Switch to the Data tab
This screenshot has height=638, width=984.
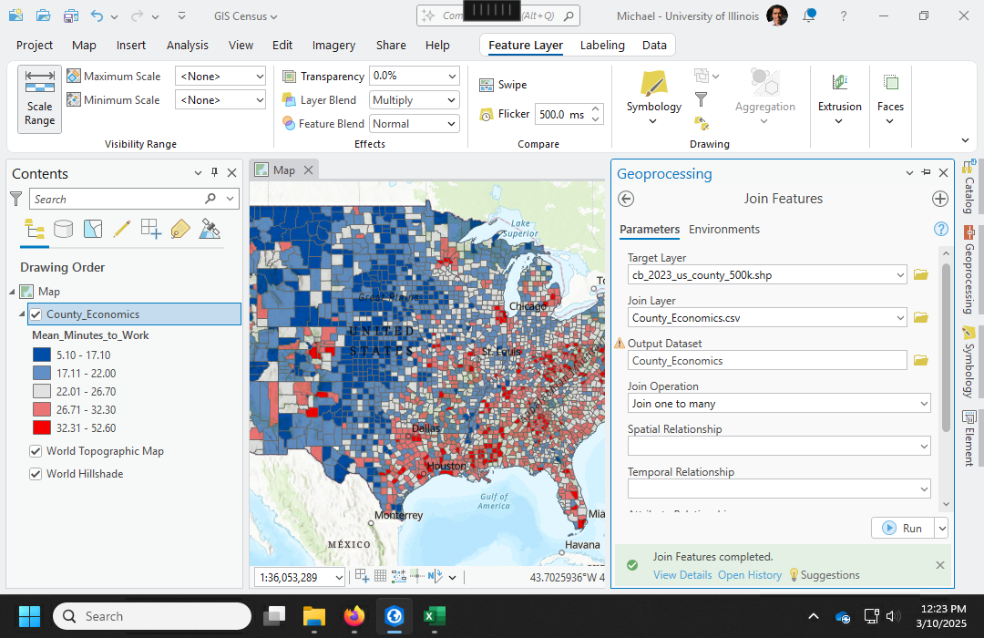tap(654, 46)
